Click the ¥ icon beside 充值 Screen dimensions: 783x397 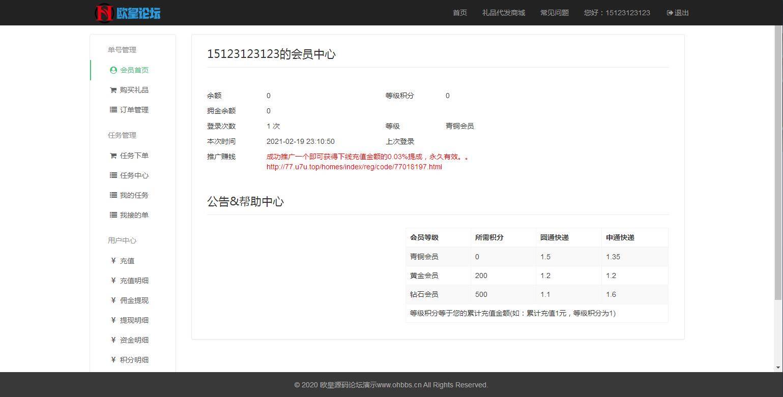[x=113, y=261]
